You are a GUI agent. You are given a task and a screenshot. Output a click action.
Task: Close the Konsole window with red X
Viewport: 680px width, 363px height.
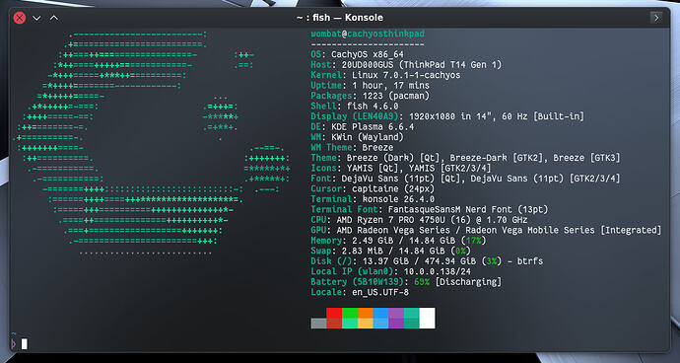[x=20, y=18]
